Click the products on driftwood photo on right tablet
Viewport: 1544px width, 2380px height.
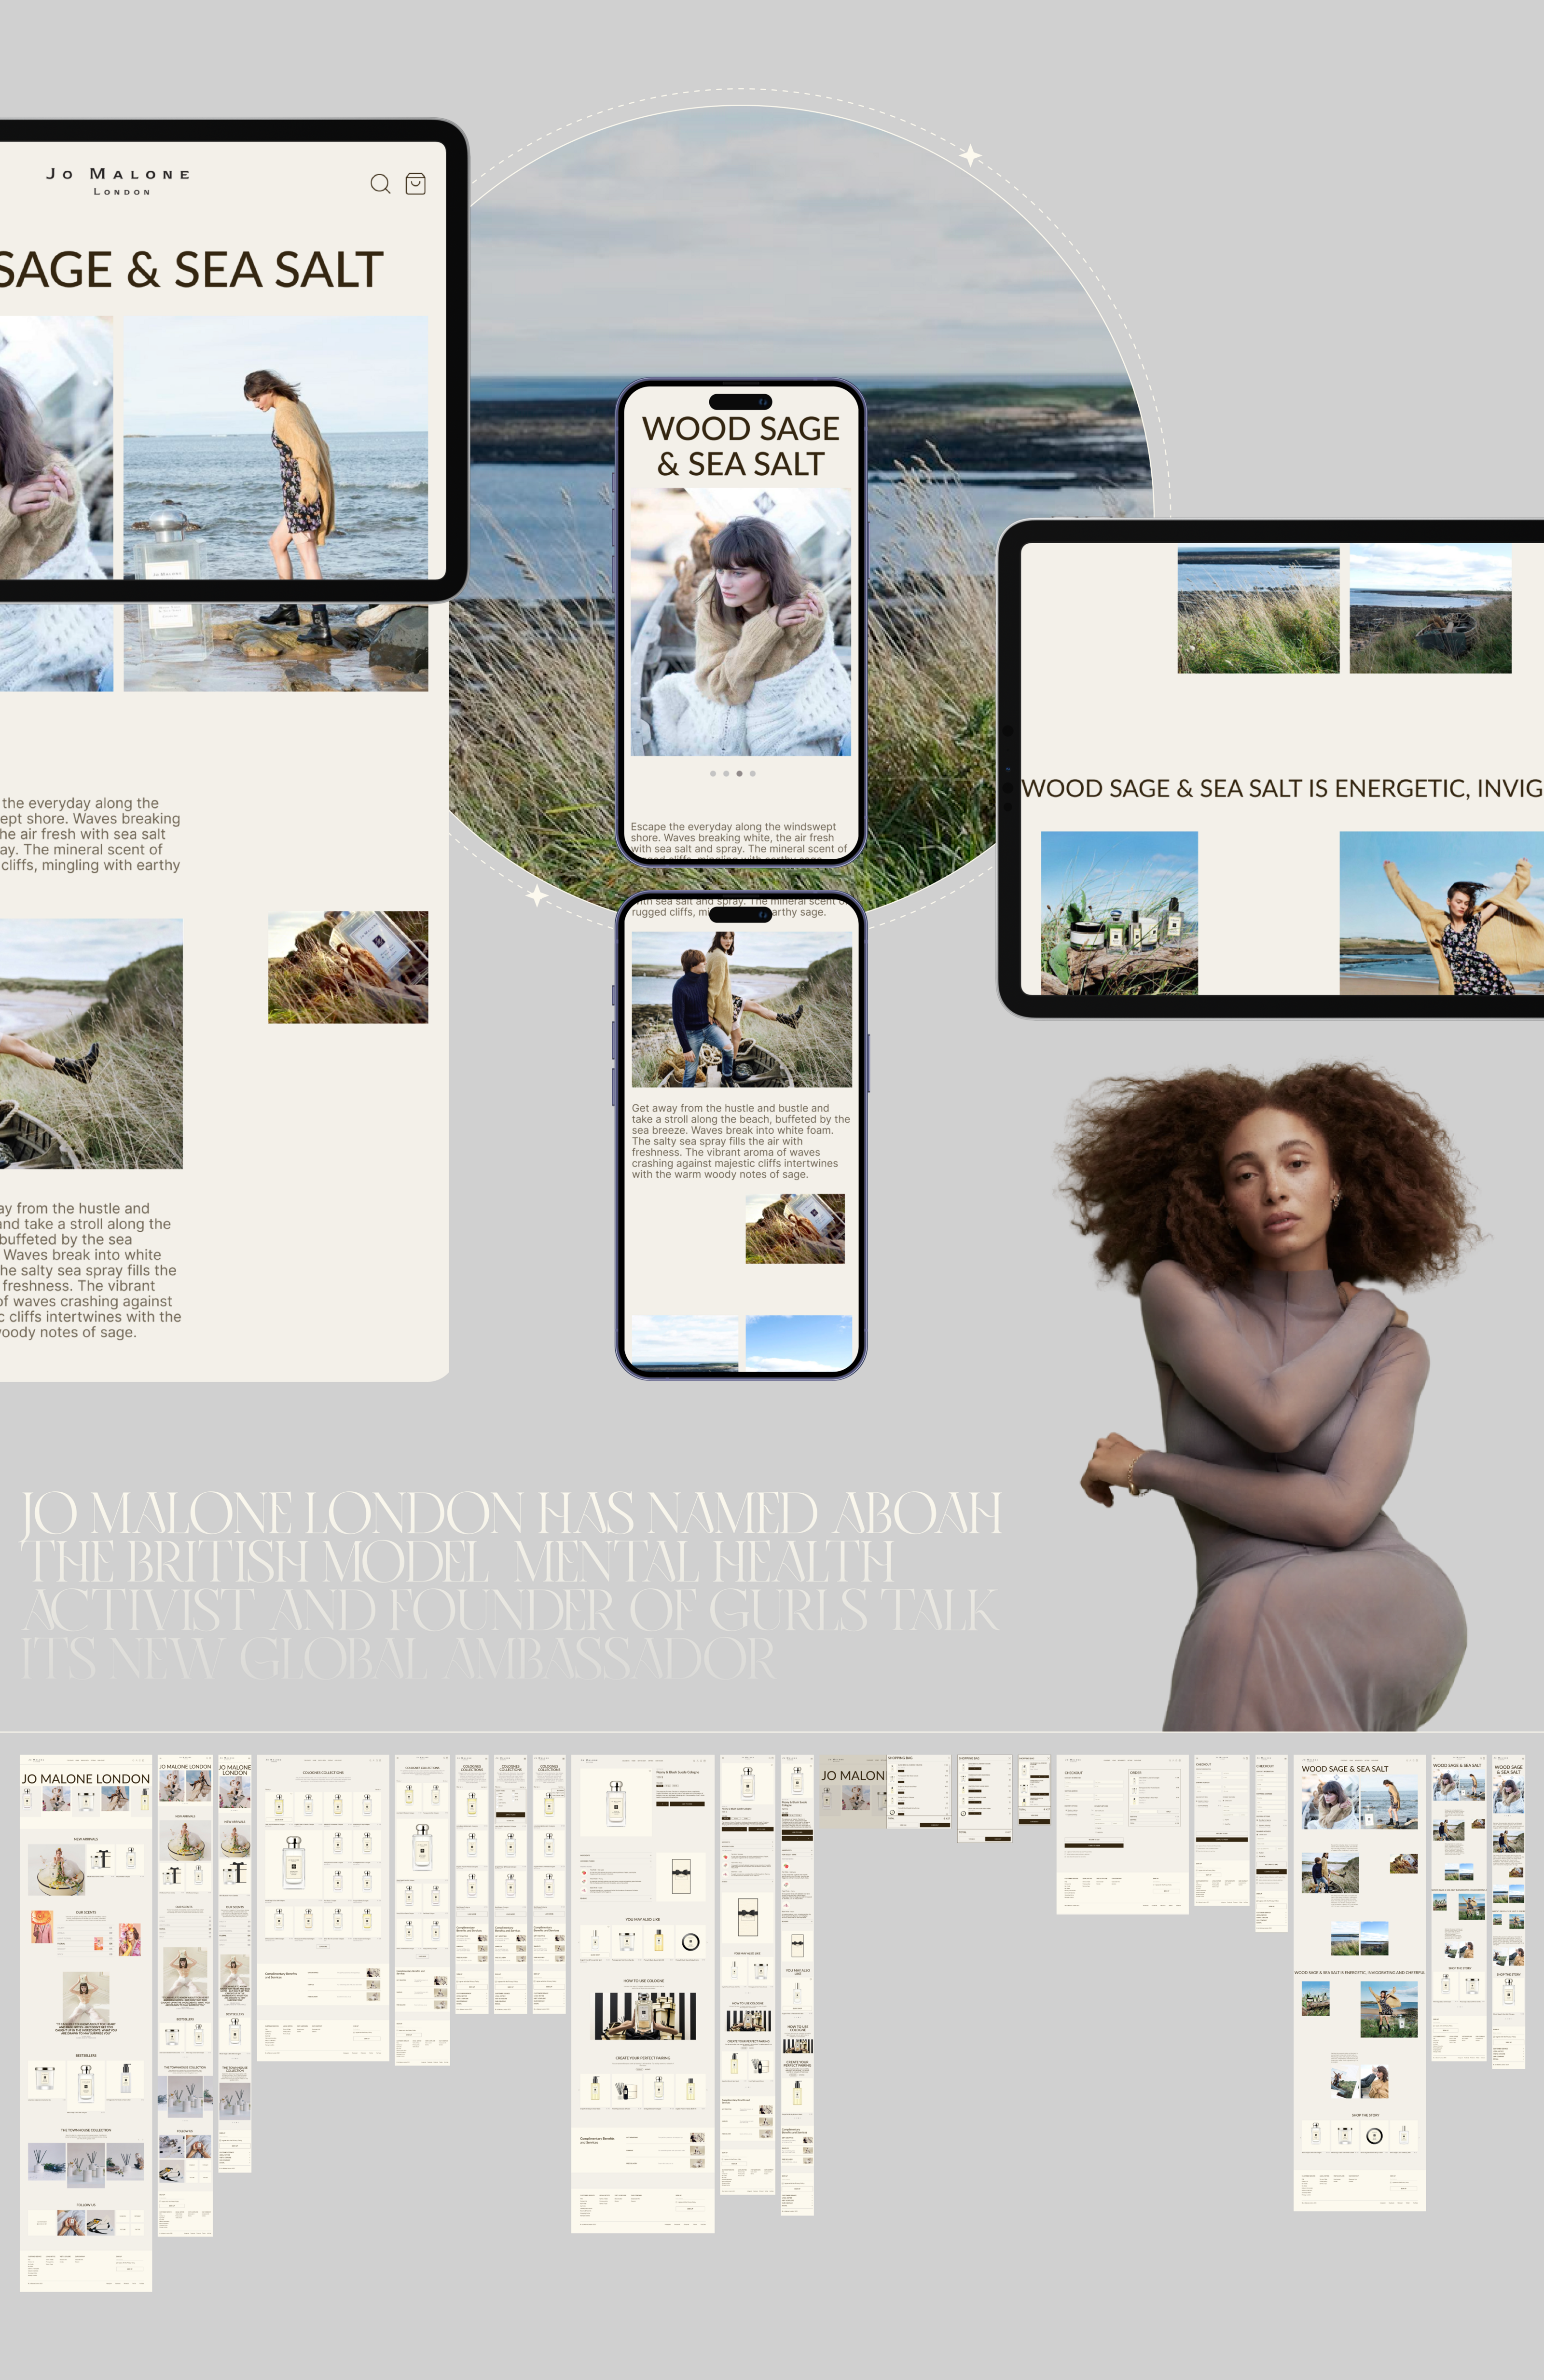1119,913
